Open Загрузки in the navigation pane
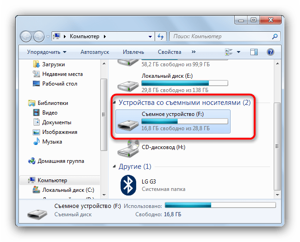Viewport: 300px width, 242px height. click(53, 64)
